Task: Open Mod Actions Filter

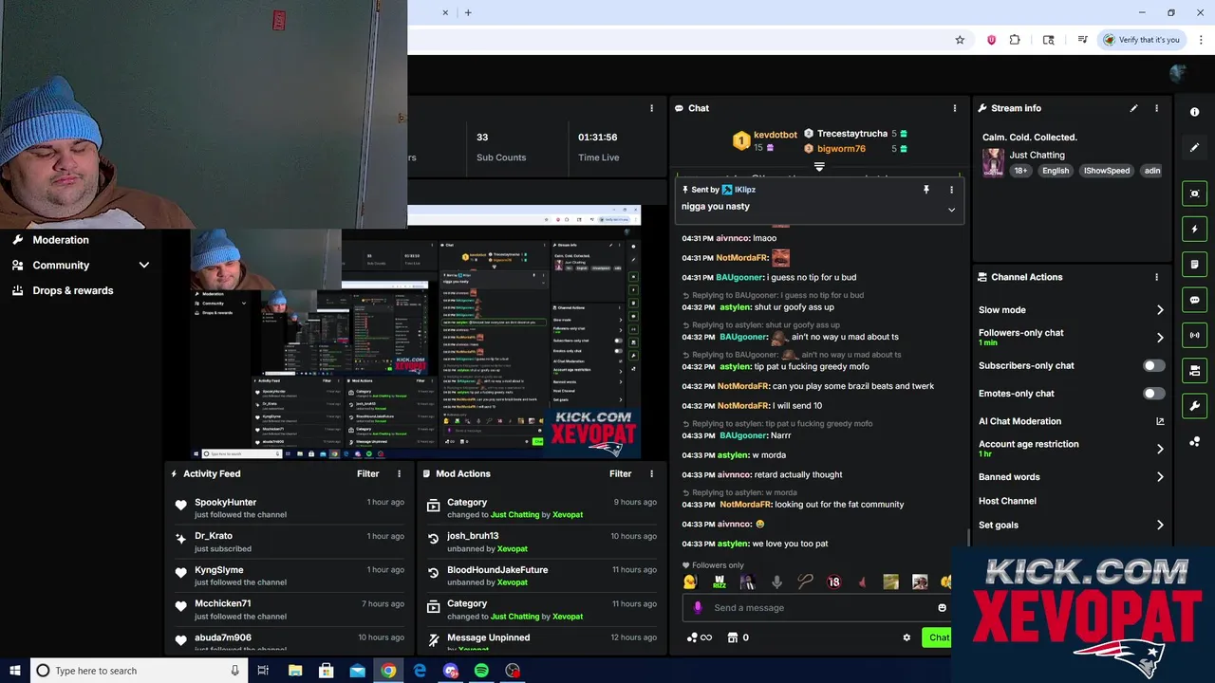Action: [x=620, y=473]
